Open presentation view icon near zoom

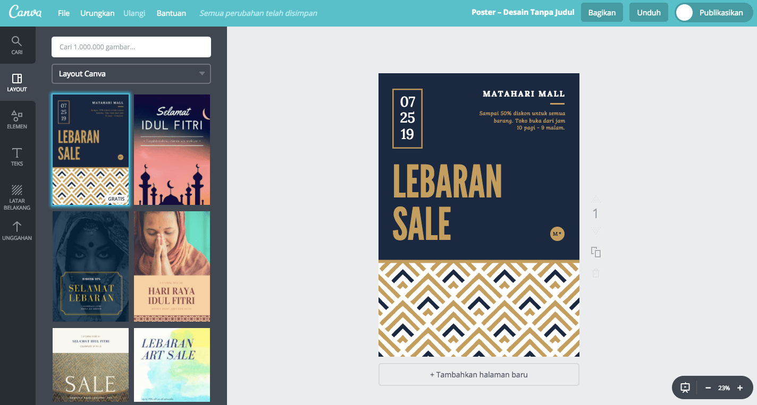[x=685, y=388]
